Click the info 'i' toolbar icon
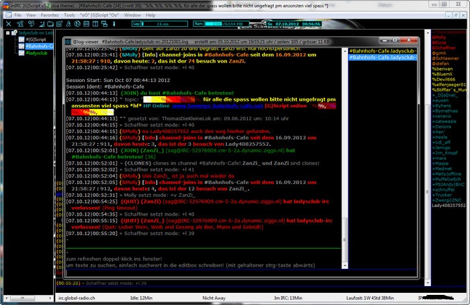The height and width of the screenshot is (305, 470). point(114,24)
